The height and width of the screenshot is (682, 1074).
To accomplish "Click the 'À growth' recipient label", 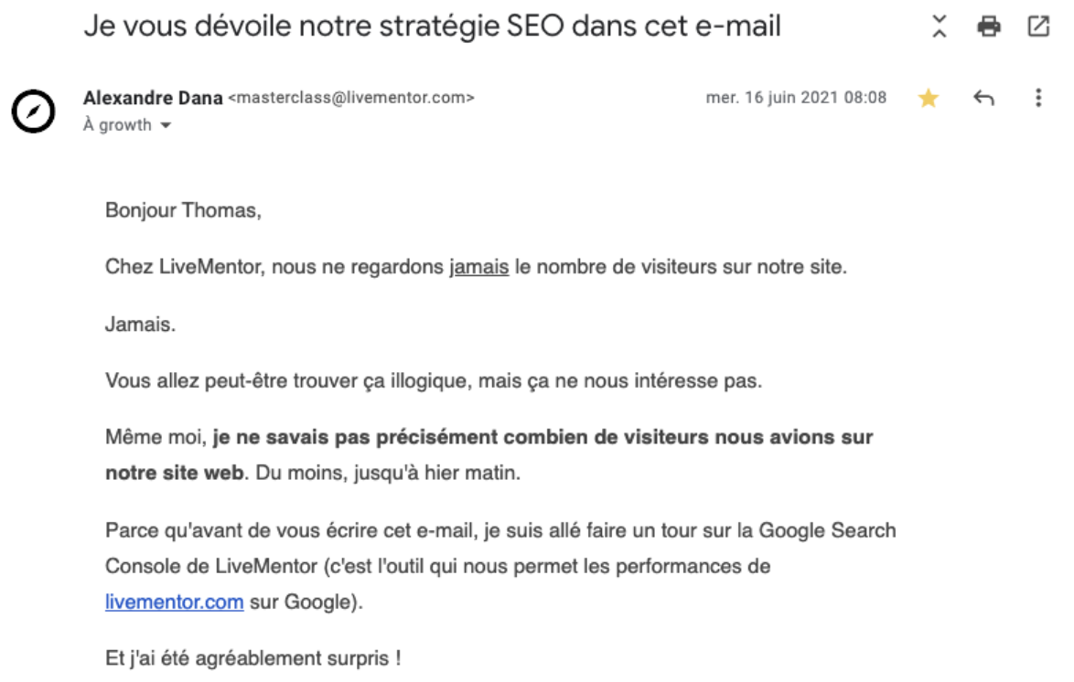I will [117, 126].
